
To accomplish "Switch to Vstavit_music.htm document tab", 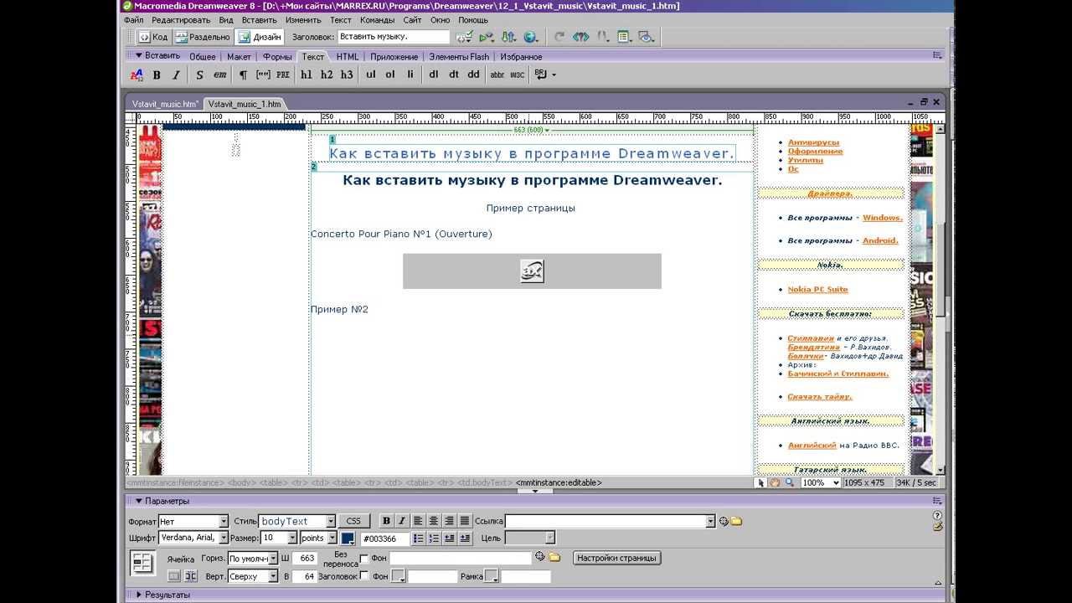I will pos(165,104).
